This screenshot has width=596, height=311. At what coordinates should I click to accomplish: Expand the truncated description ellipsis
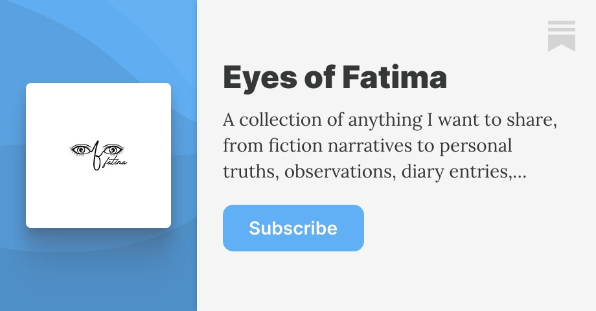pyautogui.click(x=519, y=174)
